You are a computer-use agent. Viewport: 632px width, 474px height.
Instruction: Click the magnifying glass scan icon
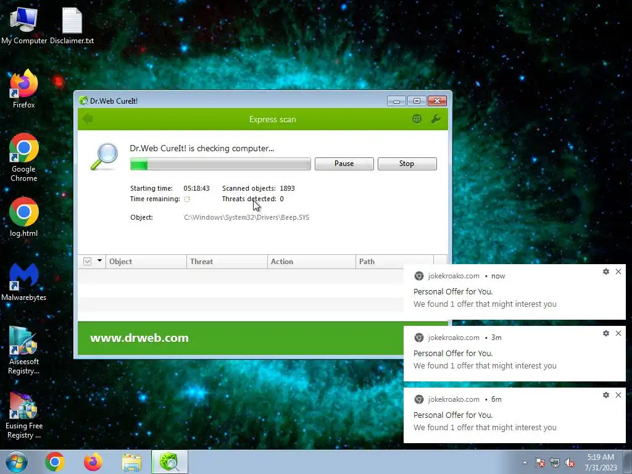click(x=104, y=156)
